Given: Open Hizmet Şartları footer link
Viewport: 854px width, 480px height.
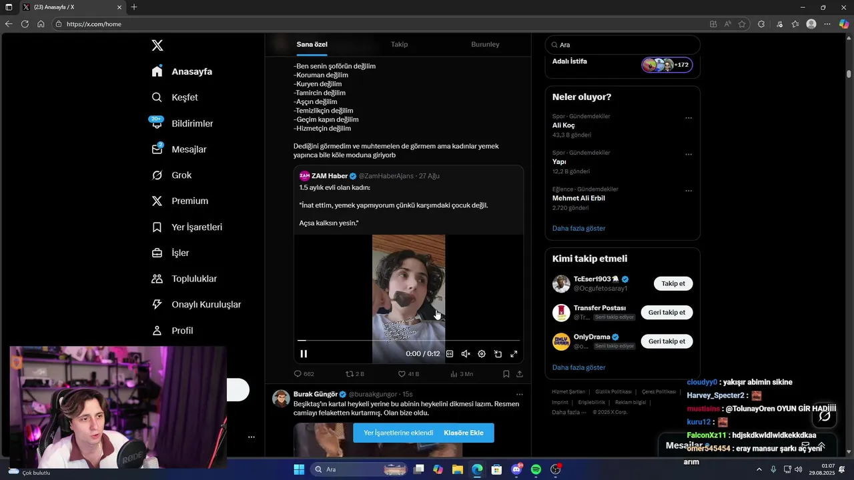Looking at the screenshot, I should tap(568, 392).
